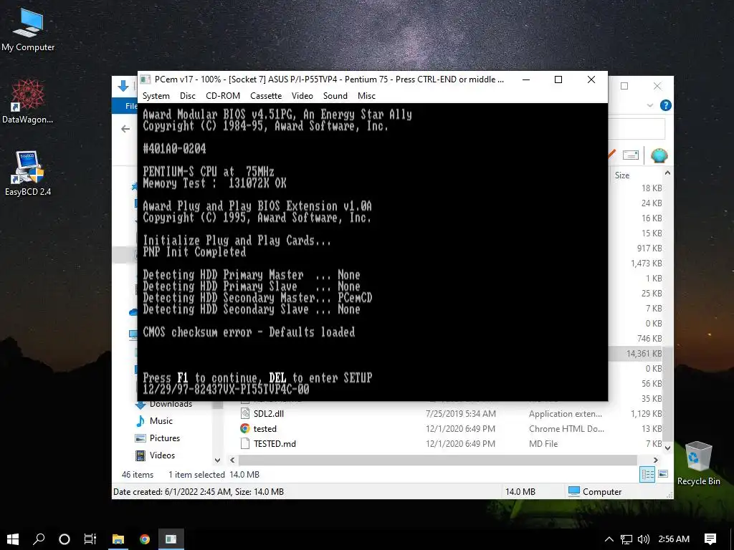Select the tested Chrome HTML file
This screenshot has width=734, height=550.
point(265,428)
